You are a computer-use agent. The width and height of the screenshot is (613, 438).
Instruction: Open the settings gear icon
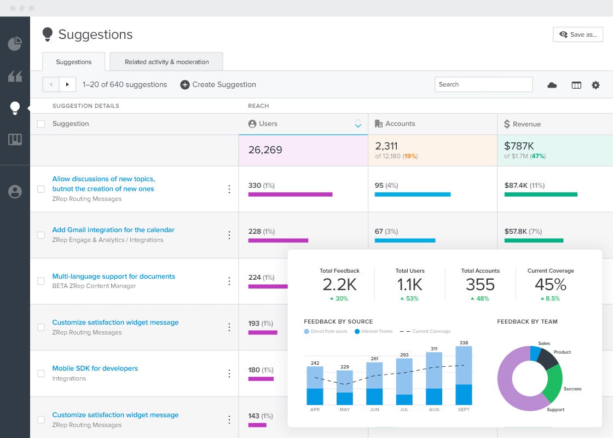596,85
